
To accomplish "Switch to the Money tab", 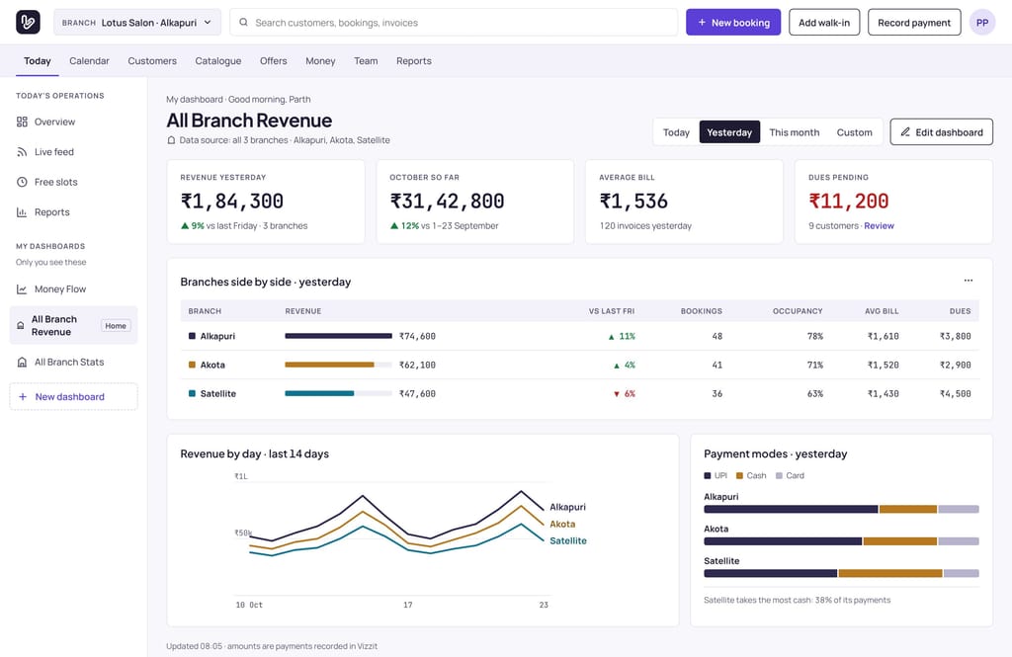I will (x=321, y=60).
